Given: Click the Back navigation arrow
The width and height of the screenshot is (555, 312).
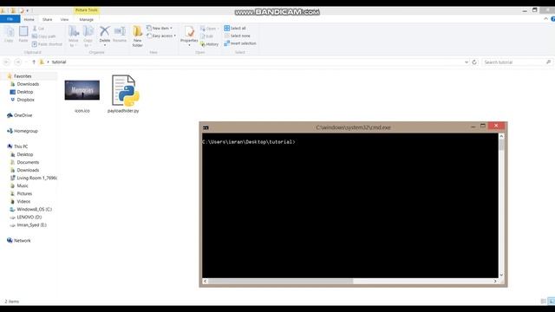Looking at the screenshot, I should 6,62.
